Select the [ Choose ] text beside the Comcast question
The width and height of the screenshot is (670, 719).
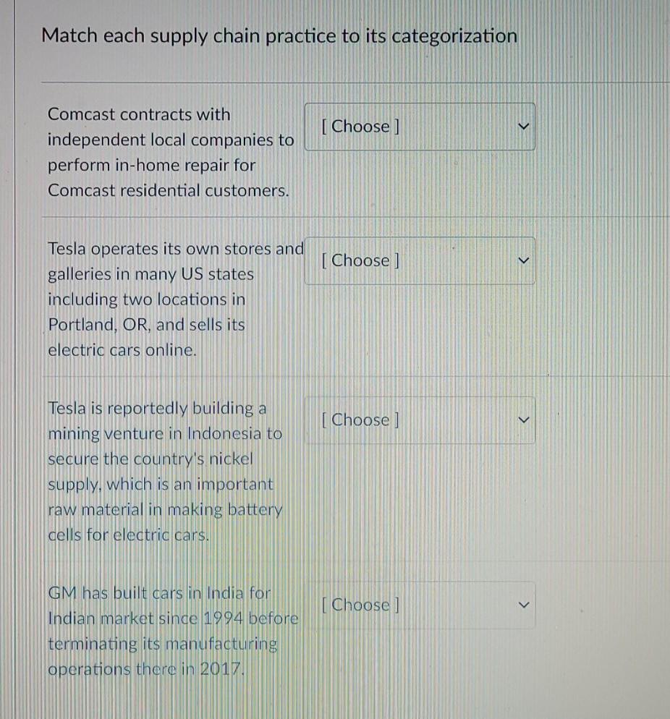[x=360, y=126]
